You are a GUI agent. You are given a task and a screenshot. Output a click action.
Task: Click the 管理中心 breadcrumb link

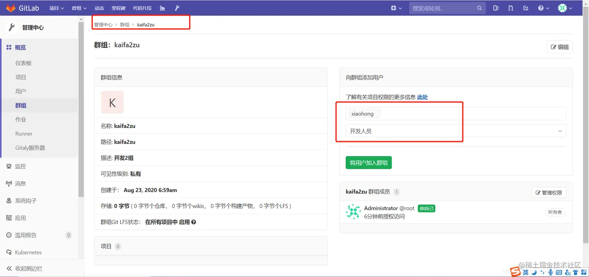tap(103, 25)
